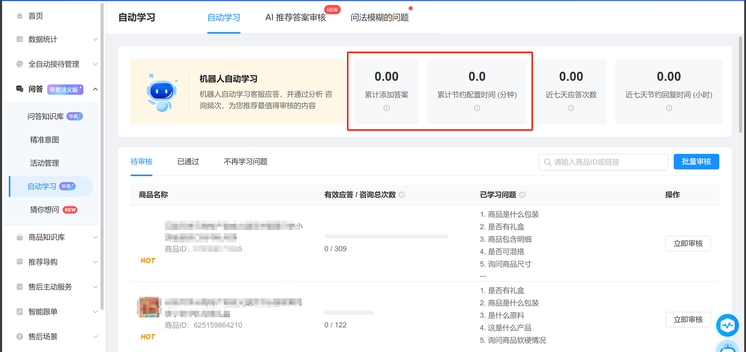Screen dimensions: 746x352
Task: Click info icon next to 有效应答/咨询总次数
Action: tap(402, 195)
